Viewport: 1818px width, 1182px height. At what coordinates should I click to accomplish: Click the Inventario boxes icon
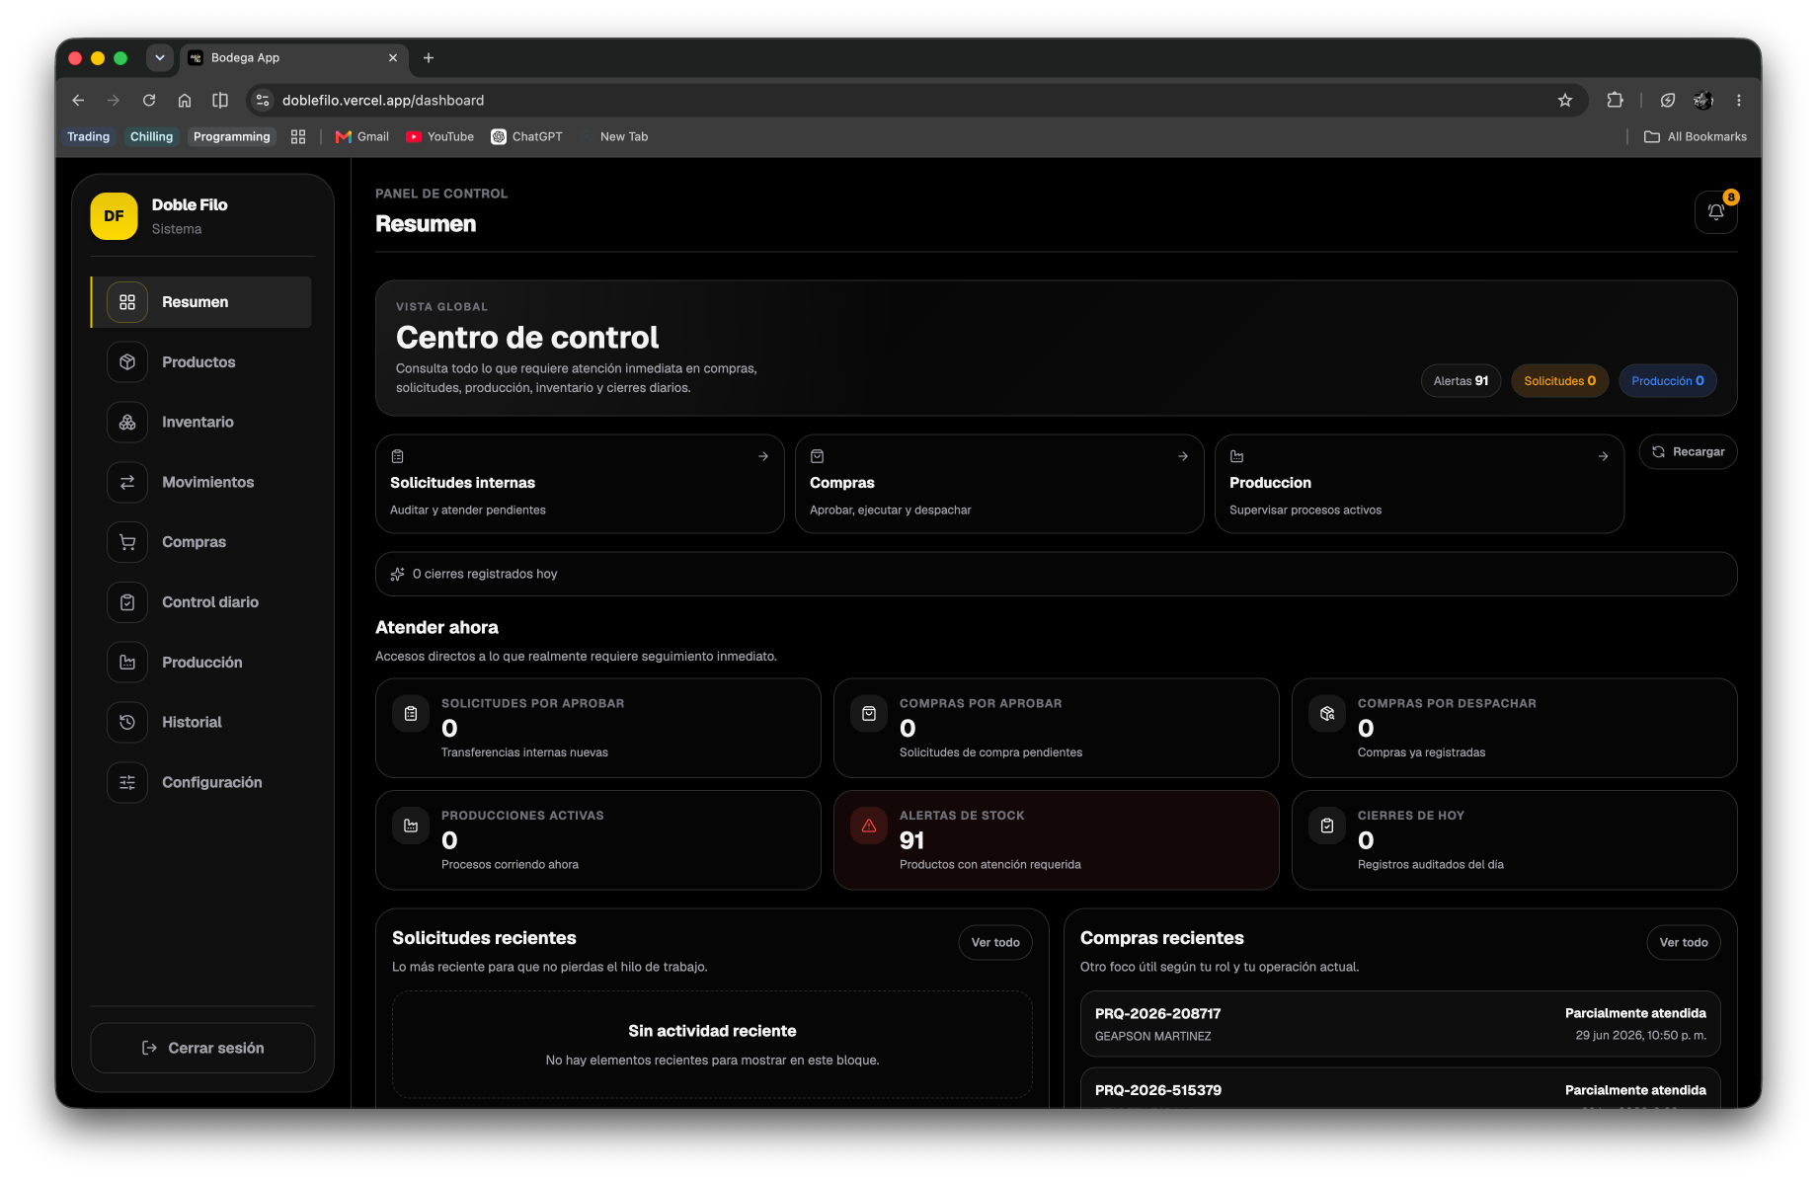tap(127, 423)
